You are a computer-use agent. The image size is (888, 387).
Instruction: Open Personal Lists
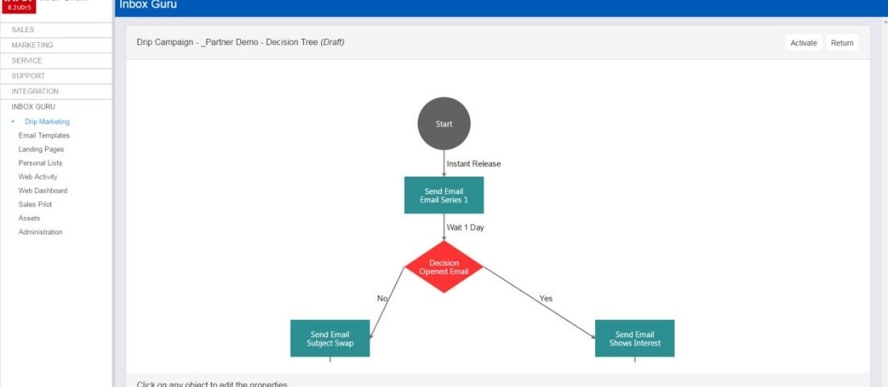[40, 163]
